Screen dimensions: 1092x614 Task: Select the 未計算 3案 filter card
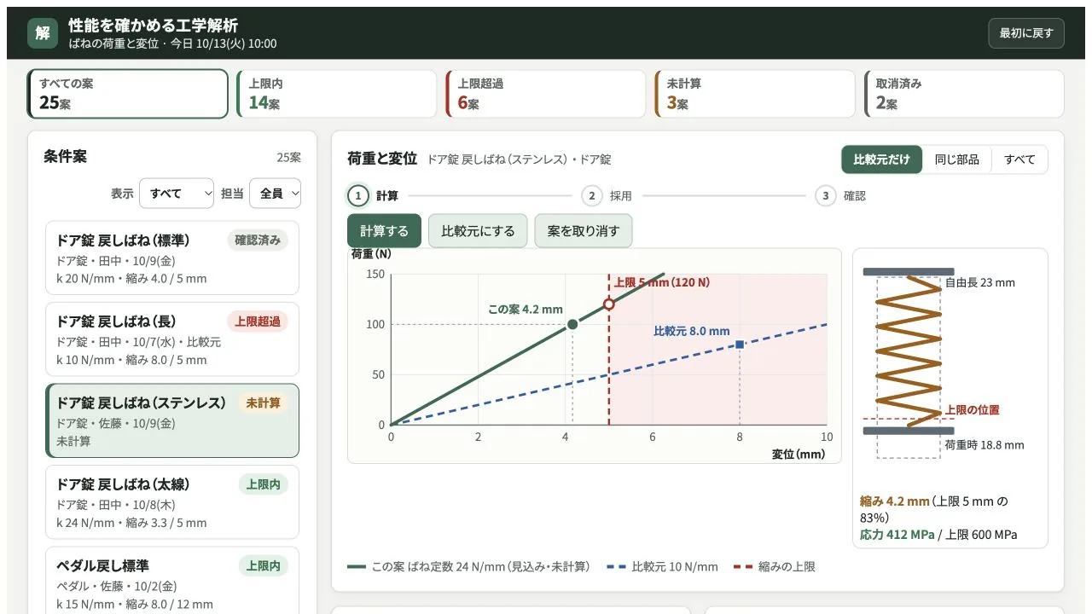click(x=754, y=94)
